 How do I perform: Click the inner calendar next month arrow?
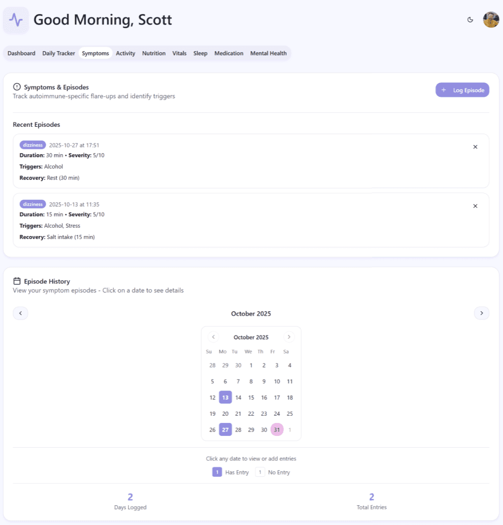[289, 337]
